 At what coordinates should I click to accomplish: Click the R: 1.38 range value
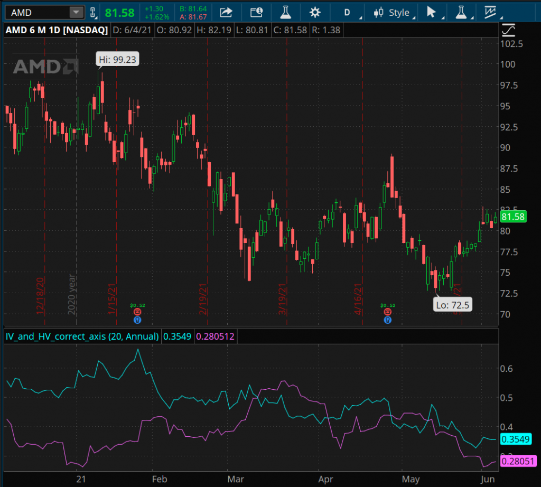point(326,30)
